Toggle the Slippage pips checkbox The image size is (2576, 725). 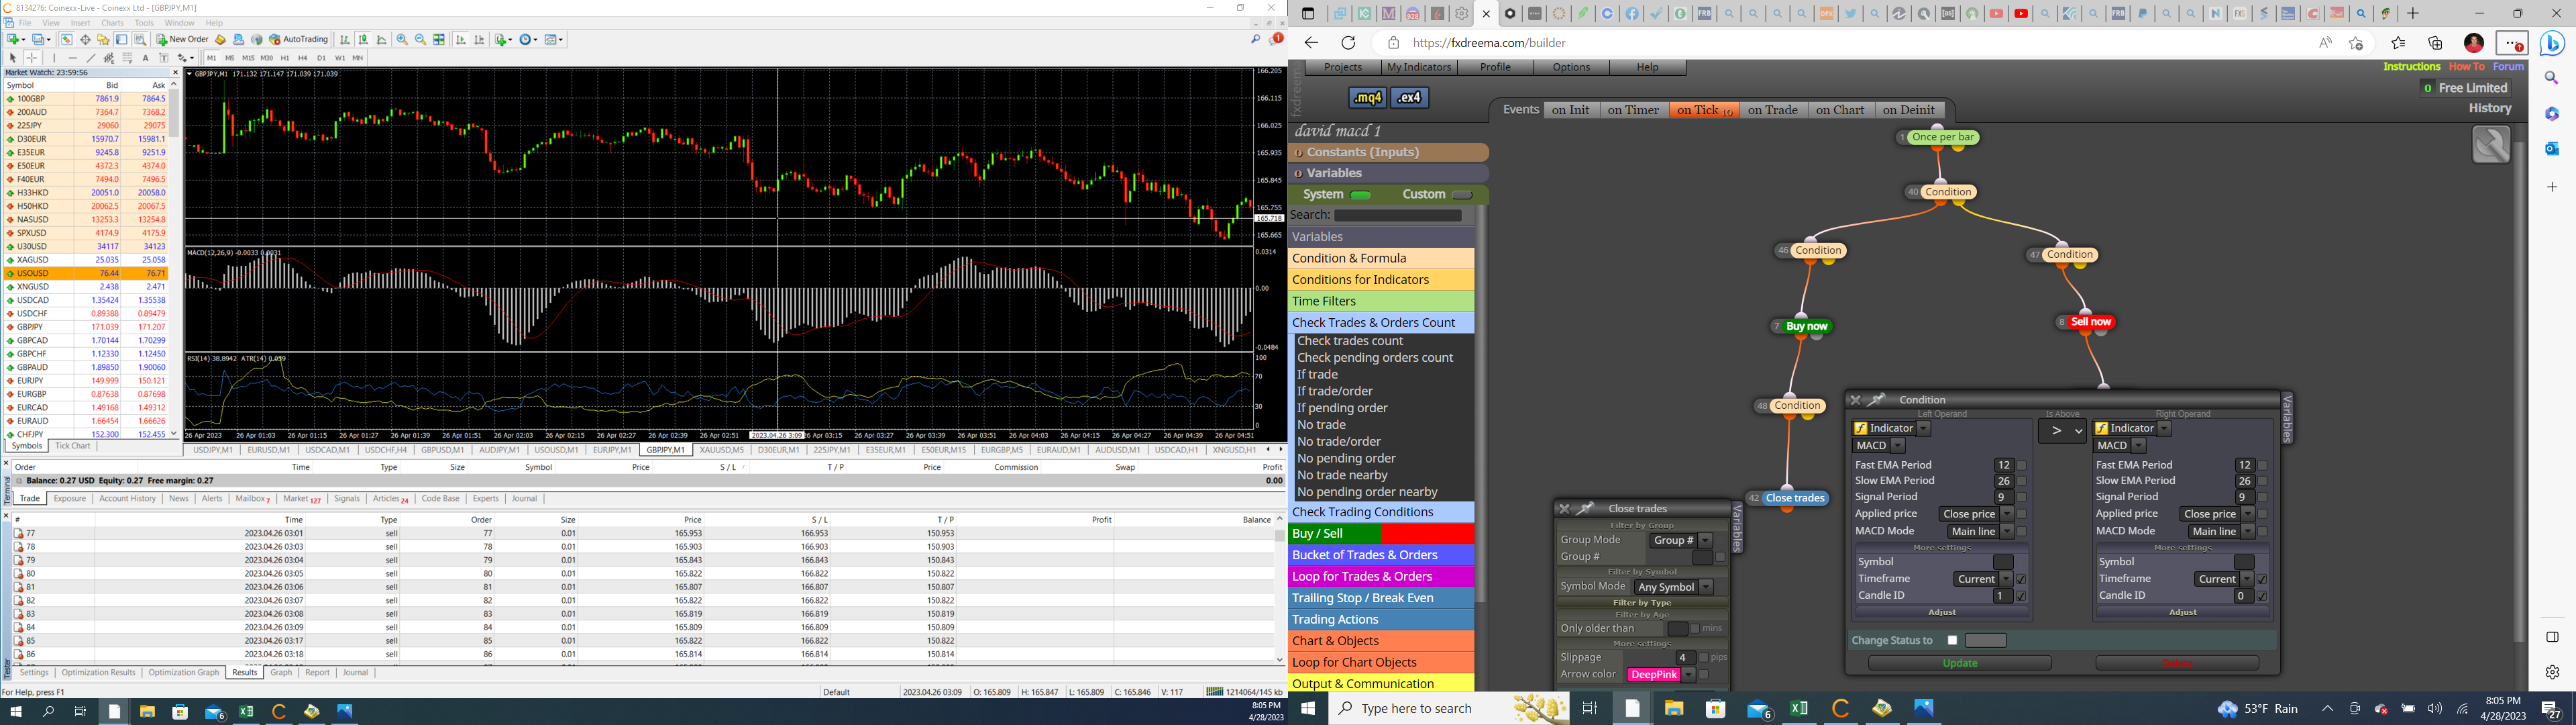1704,658
